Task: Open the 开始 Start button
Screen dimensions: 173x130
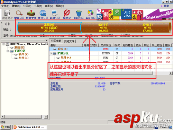Action: (x=6, y=127)
